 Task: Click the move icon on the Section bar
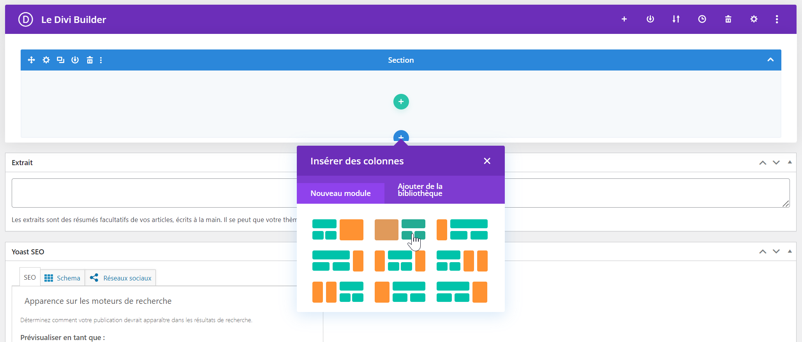(x=32, y=60)
